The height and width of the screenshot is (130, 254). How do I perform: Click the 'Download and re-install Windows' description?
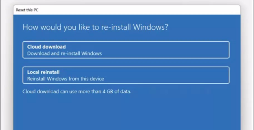click(x=64, y=53)
